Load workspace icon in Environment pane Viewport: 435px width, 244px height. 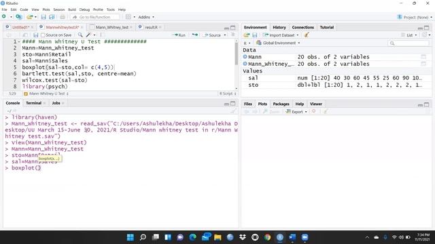[246, 35]
